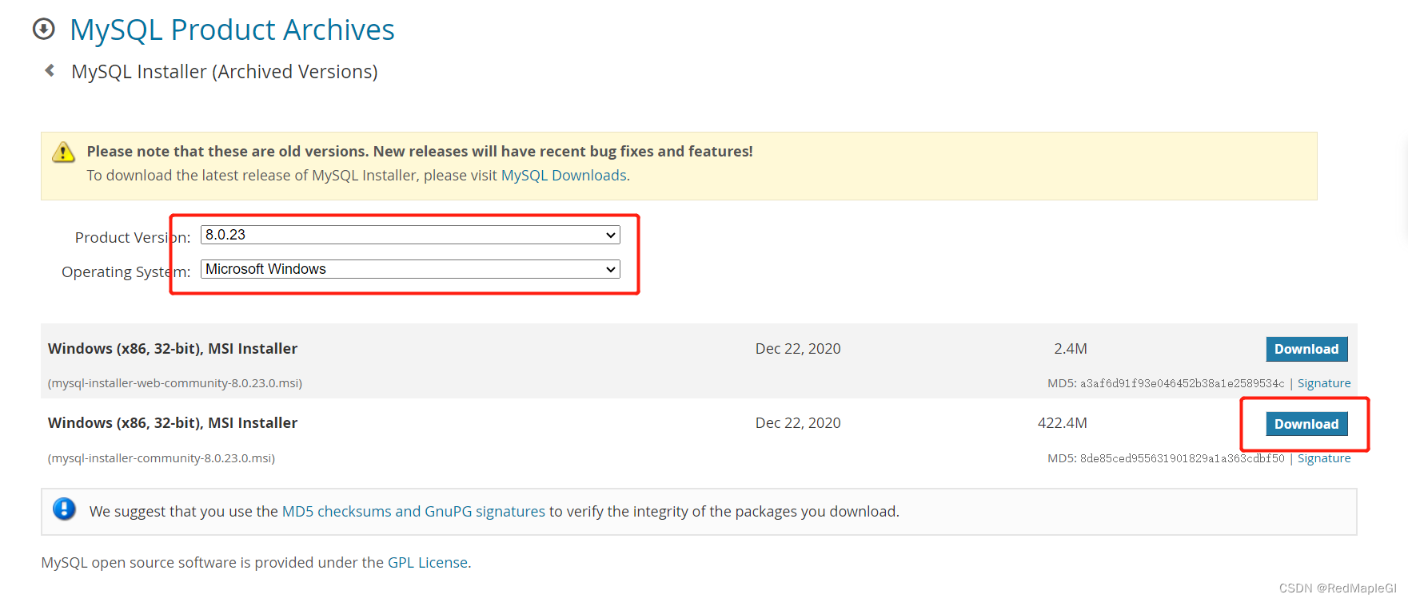
Task: Click bold old versions warning text
Action: point(420,151)
